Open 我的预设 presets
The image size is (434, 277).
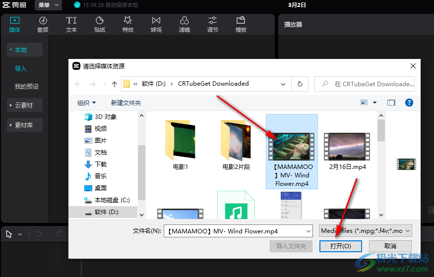[27, 87]
